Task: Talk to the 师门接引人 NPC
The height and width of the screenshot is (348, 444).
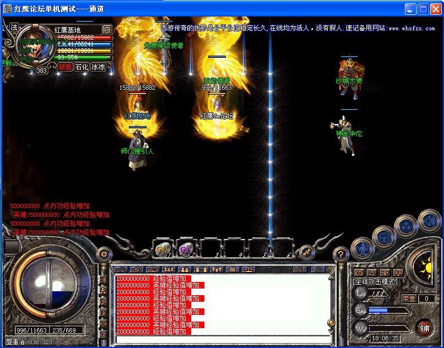Action: 137,151
